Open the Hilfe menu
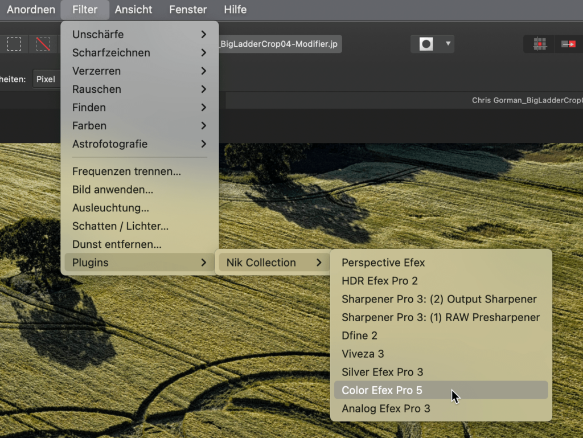583x438 pixels. coord(235,9)
